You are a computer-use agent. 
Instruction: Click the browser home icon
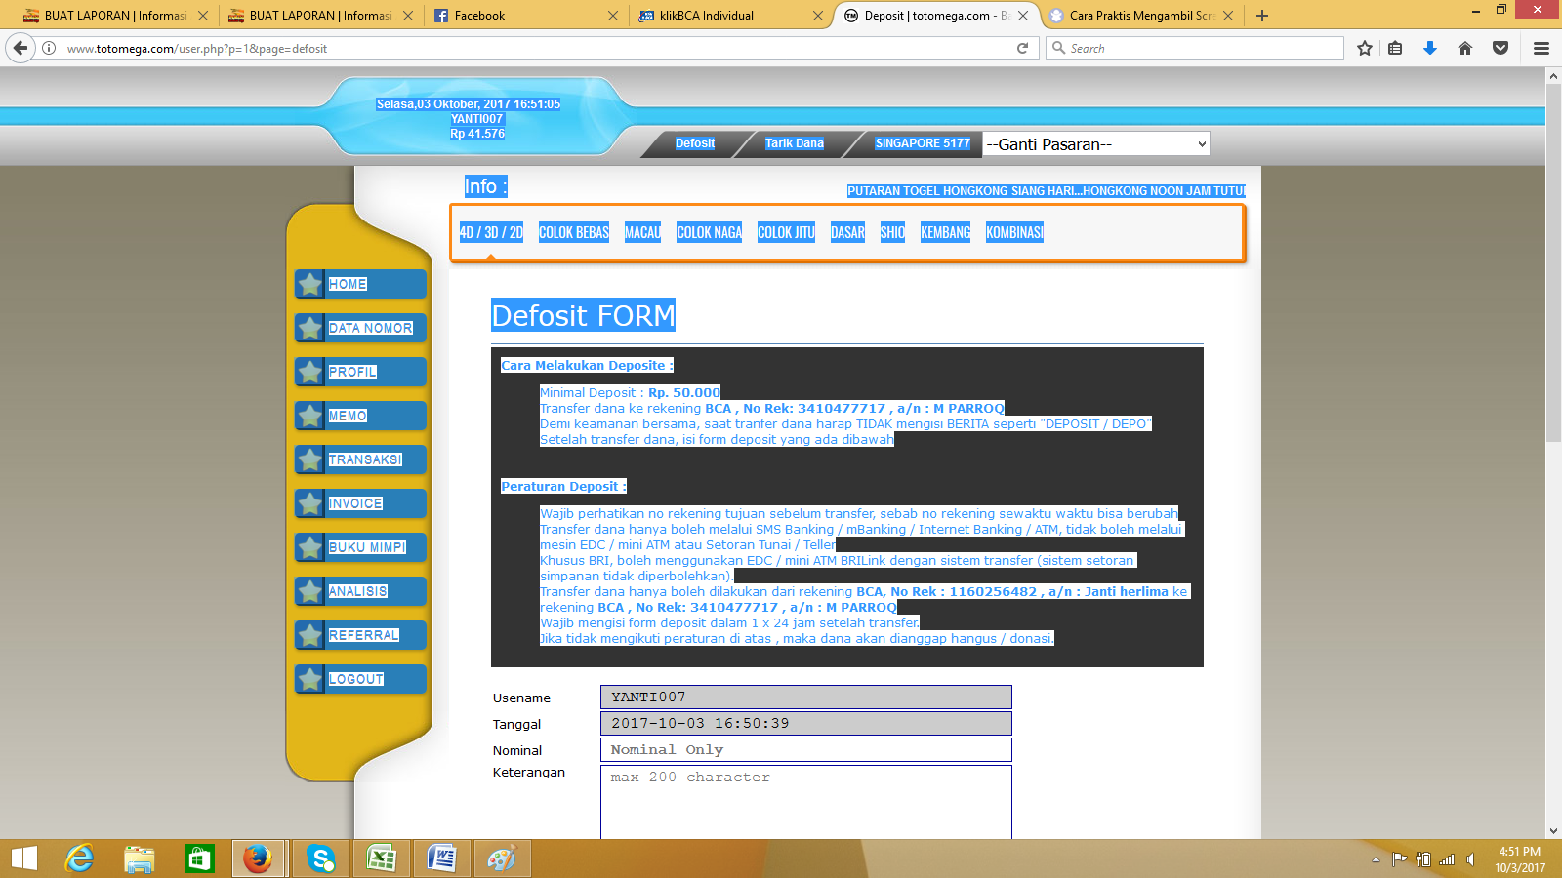coord(1465,48)
